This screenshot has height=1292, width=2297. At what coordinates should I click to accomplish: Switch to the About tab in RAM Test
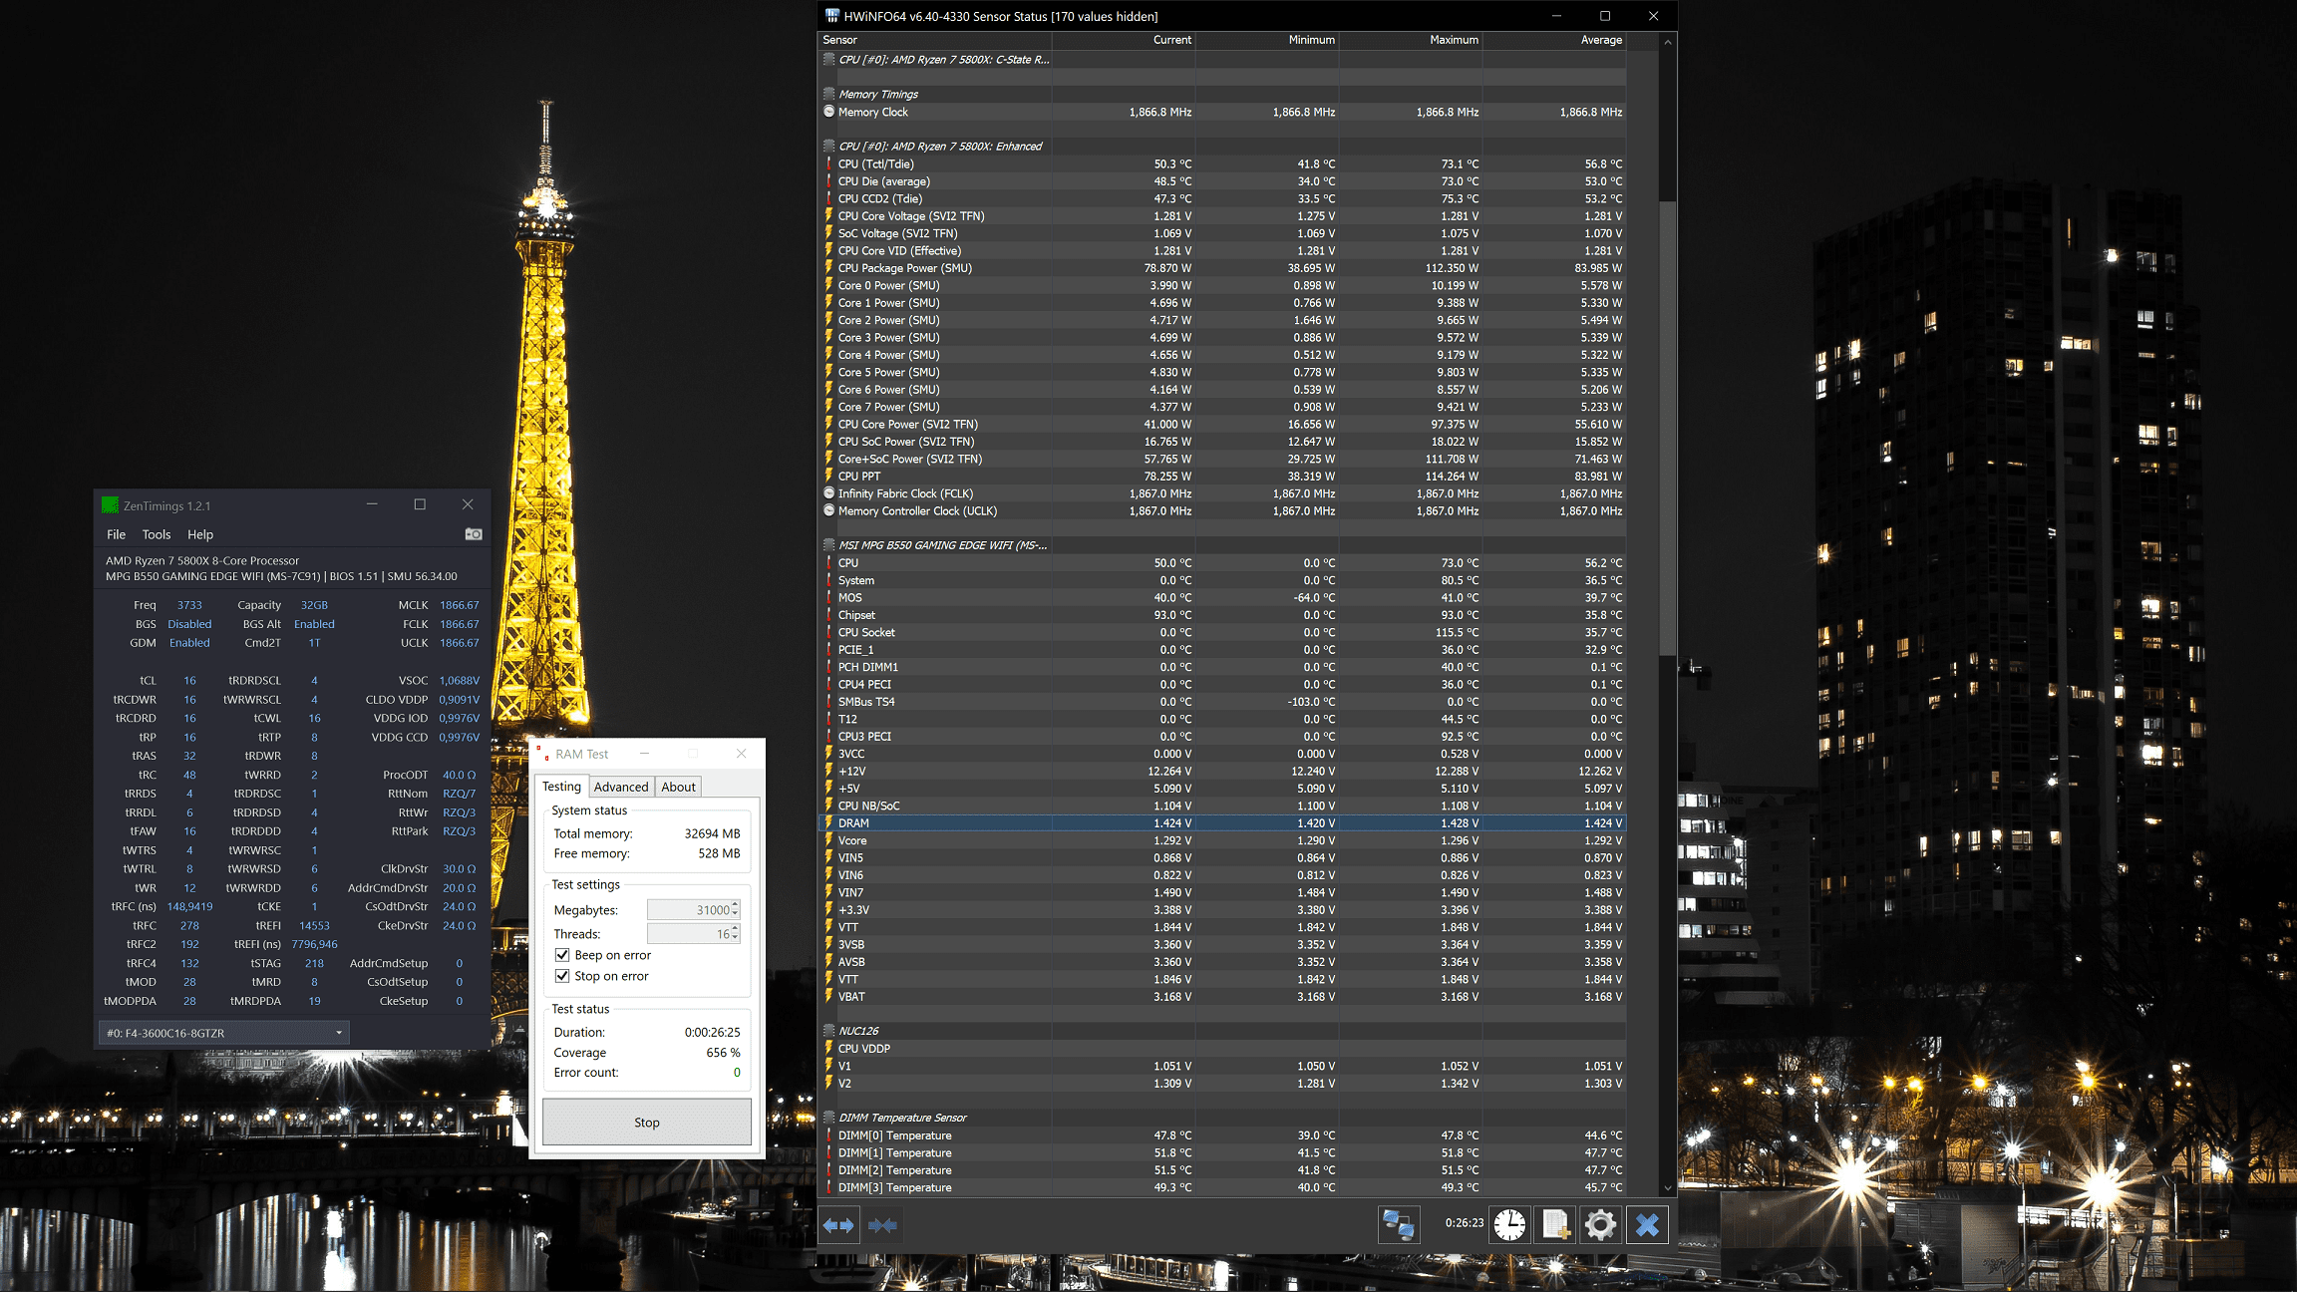(x=678, y=787)
